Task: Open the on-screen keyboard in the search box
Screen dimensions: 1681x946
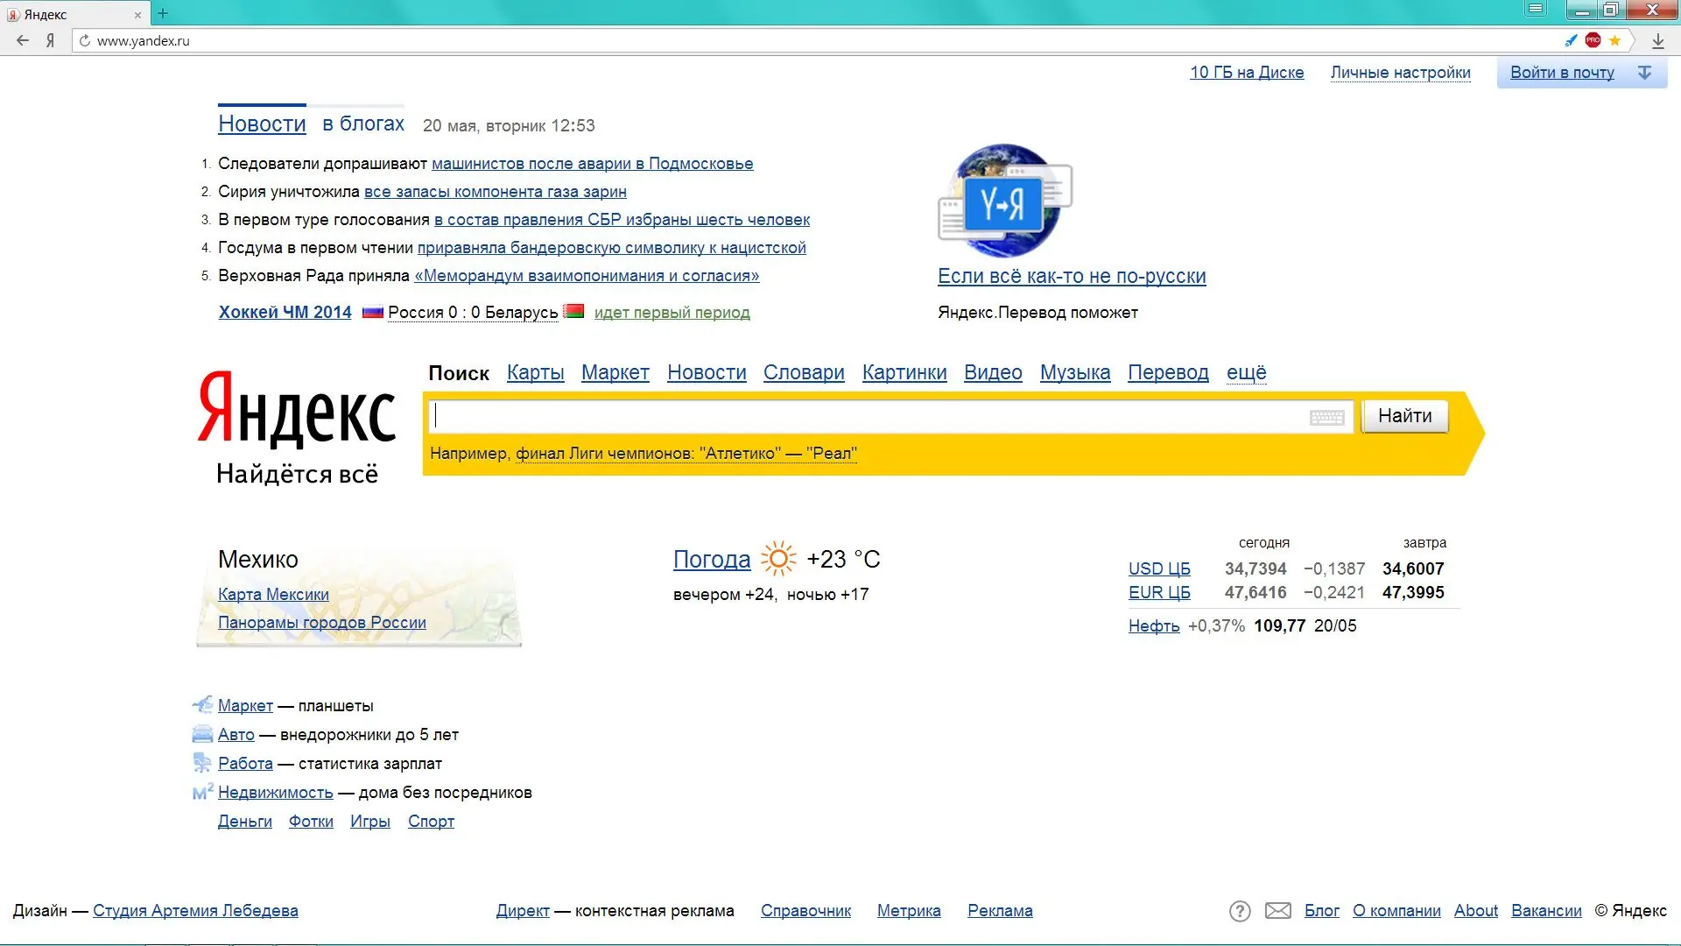Action: 1326,417
